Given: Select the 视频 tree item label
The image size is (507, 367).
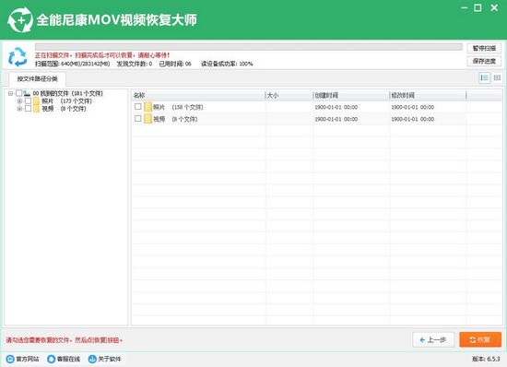Looking at the screenshot, I should coord(64,109).
